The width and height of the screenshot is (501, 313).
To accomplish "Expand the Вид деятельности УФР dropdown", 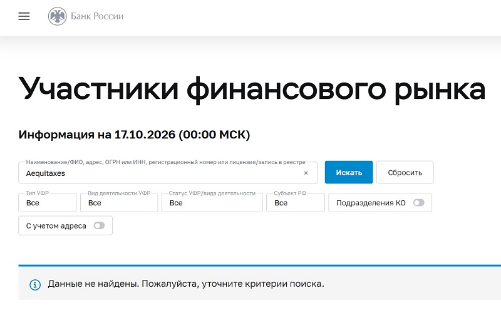I will click(x=119, y=202).
